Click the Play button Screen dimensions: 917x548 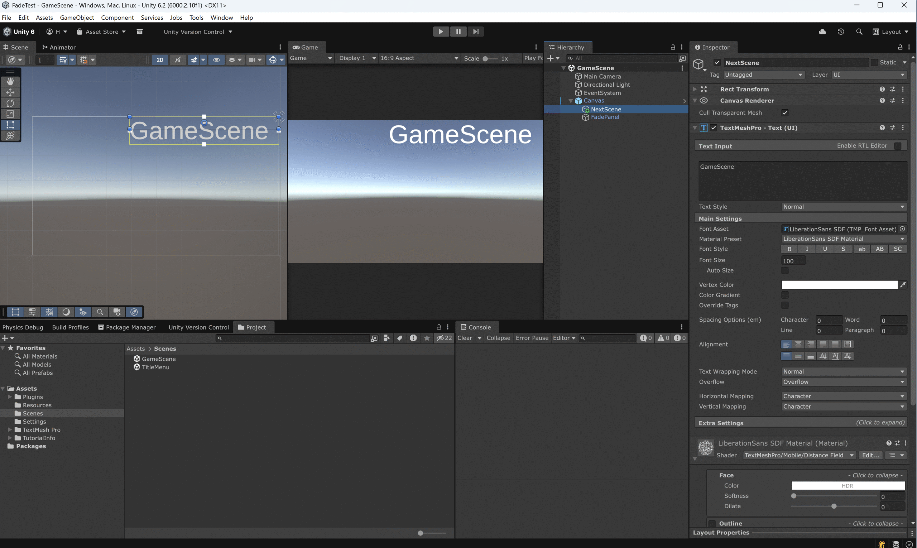tap(441, 32)
